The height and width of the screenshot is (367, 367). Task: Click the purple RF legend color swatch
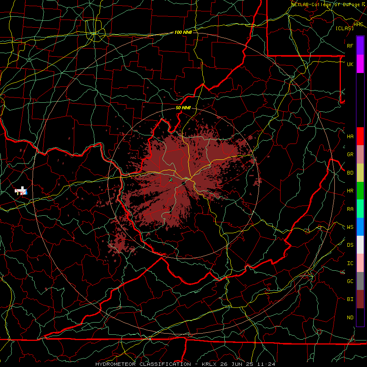tap(360, 46)
